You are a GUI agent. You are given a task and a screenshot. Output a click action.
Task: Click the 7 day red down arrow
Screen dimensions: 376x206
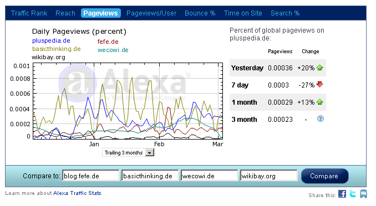tap(319, 84)
